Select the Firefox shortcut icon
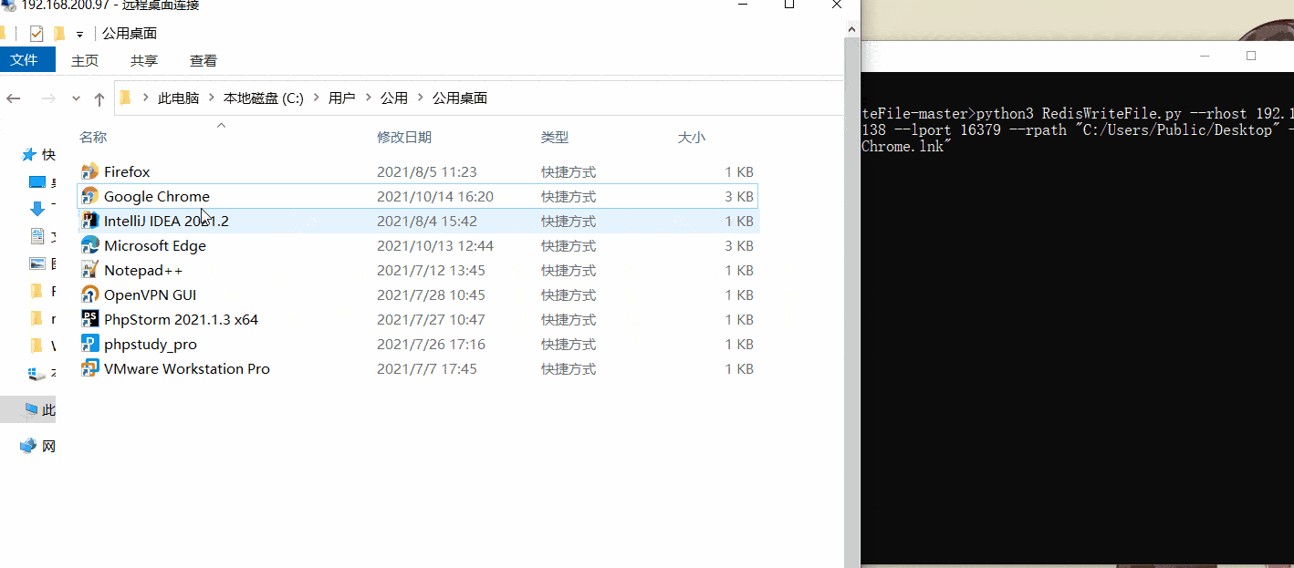 point(89,171)
